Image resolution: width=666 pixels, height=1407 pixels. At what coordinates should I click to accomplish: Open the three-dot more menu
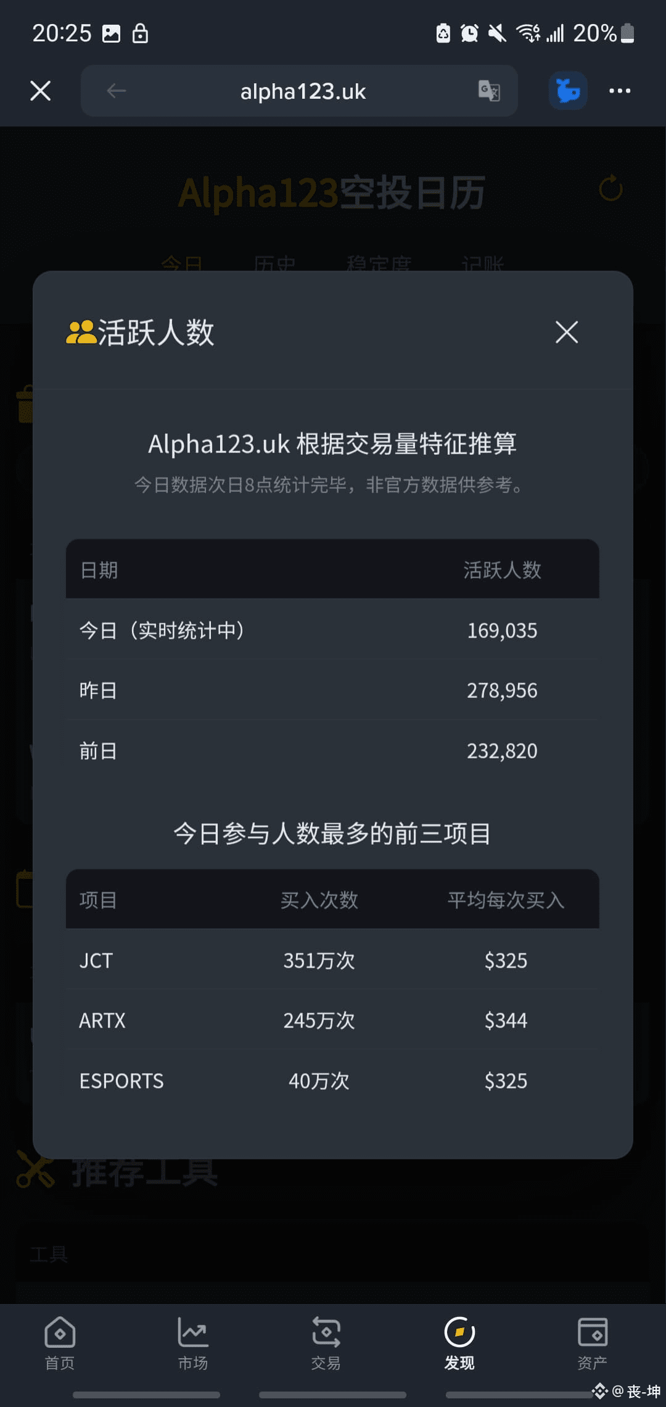tap(620, 91)
